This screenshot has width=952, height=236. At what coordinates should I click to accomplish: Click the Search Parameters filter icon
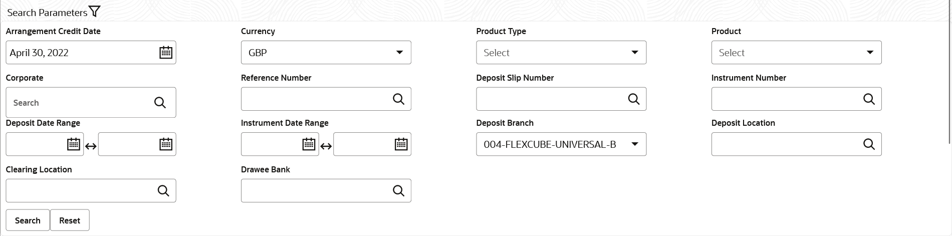click(94, 12)
